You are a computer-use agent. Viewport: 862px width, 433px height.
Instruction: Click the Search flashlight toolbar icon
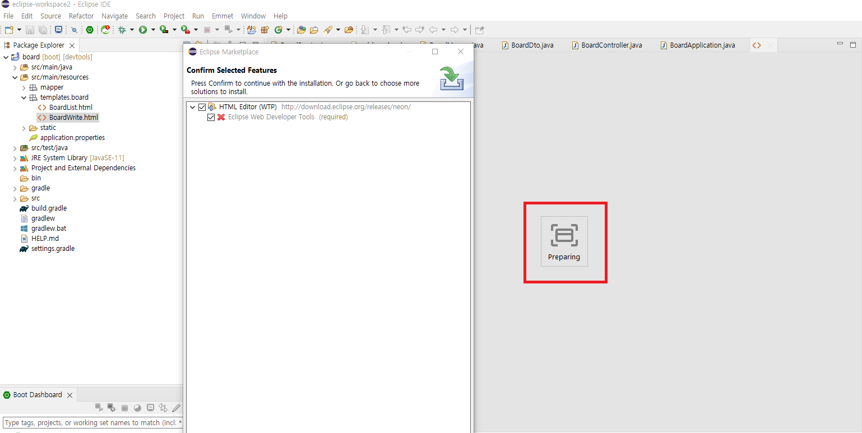point(328,30)
